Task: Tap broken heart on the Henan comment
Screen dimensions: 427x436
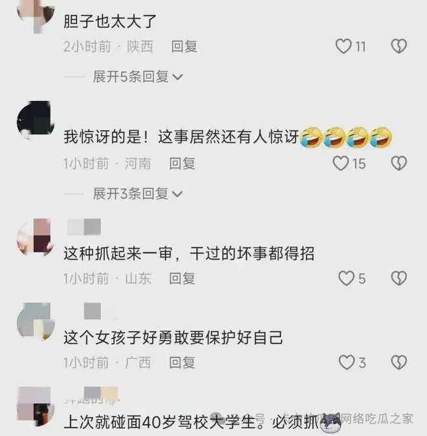Action: tap(399, 163)
